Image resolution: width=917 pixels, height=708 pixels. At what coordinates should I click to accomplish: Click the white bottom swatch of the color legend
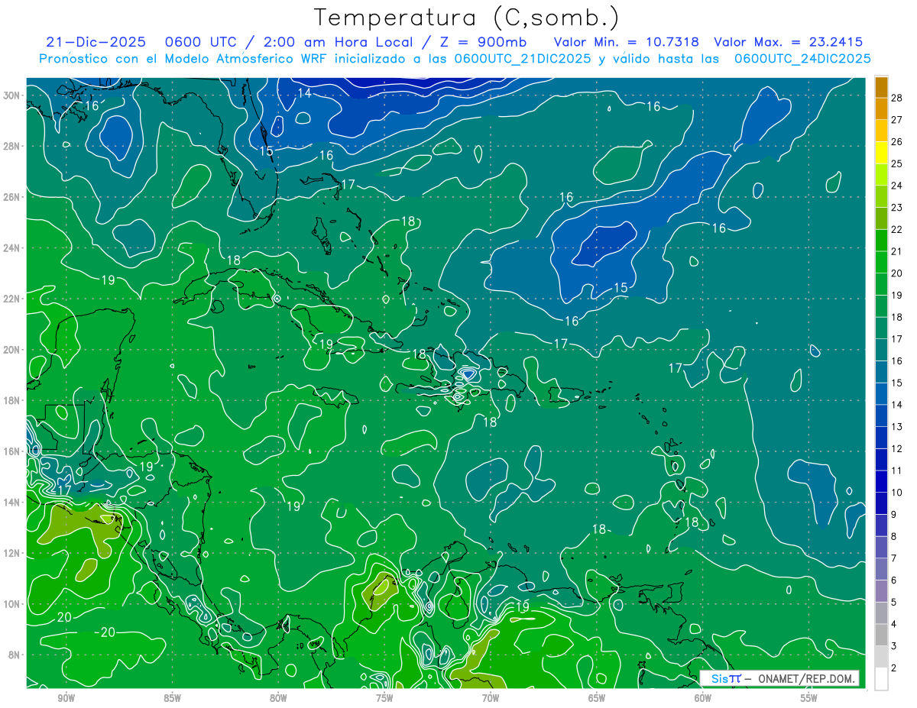[881, 679]
